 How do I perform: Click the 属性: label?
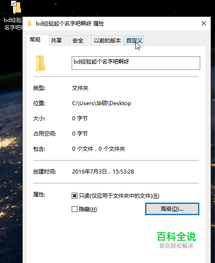[x=39, y=195]
